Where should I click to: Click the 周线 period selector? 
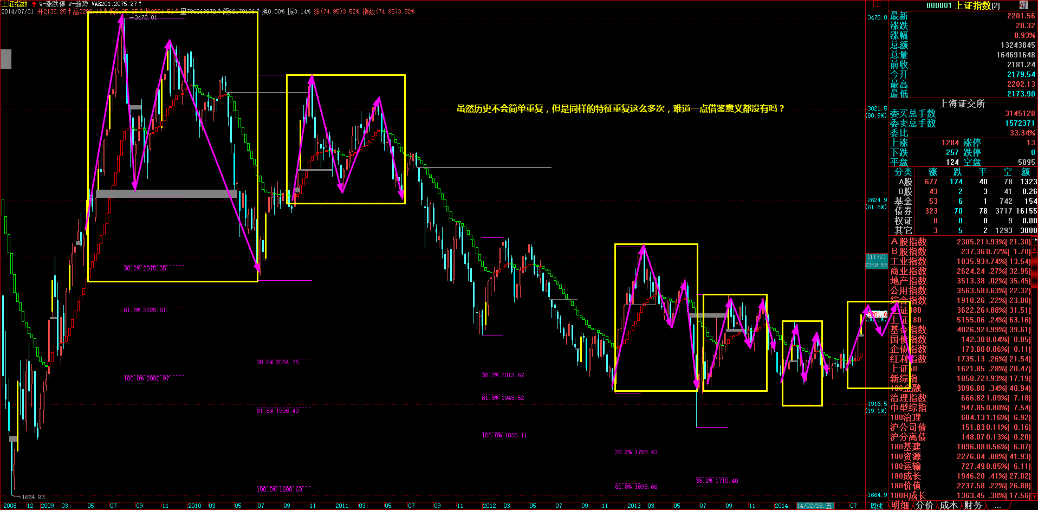pos(876,506)
